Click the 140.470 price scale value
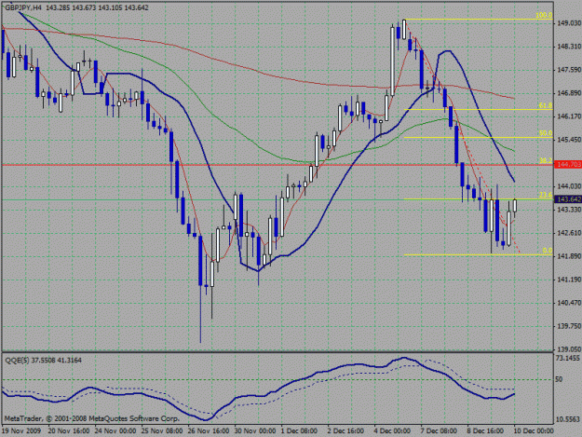The height and width of the screenshot is (437, 582). (569, 303)
